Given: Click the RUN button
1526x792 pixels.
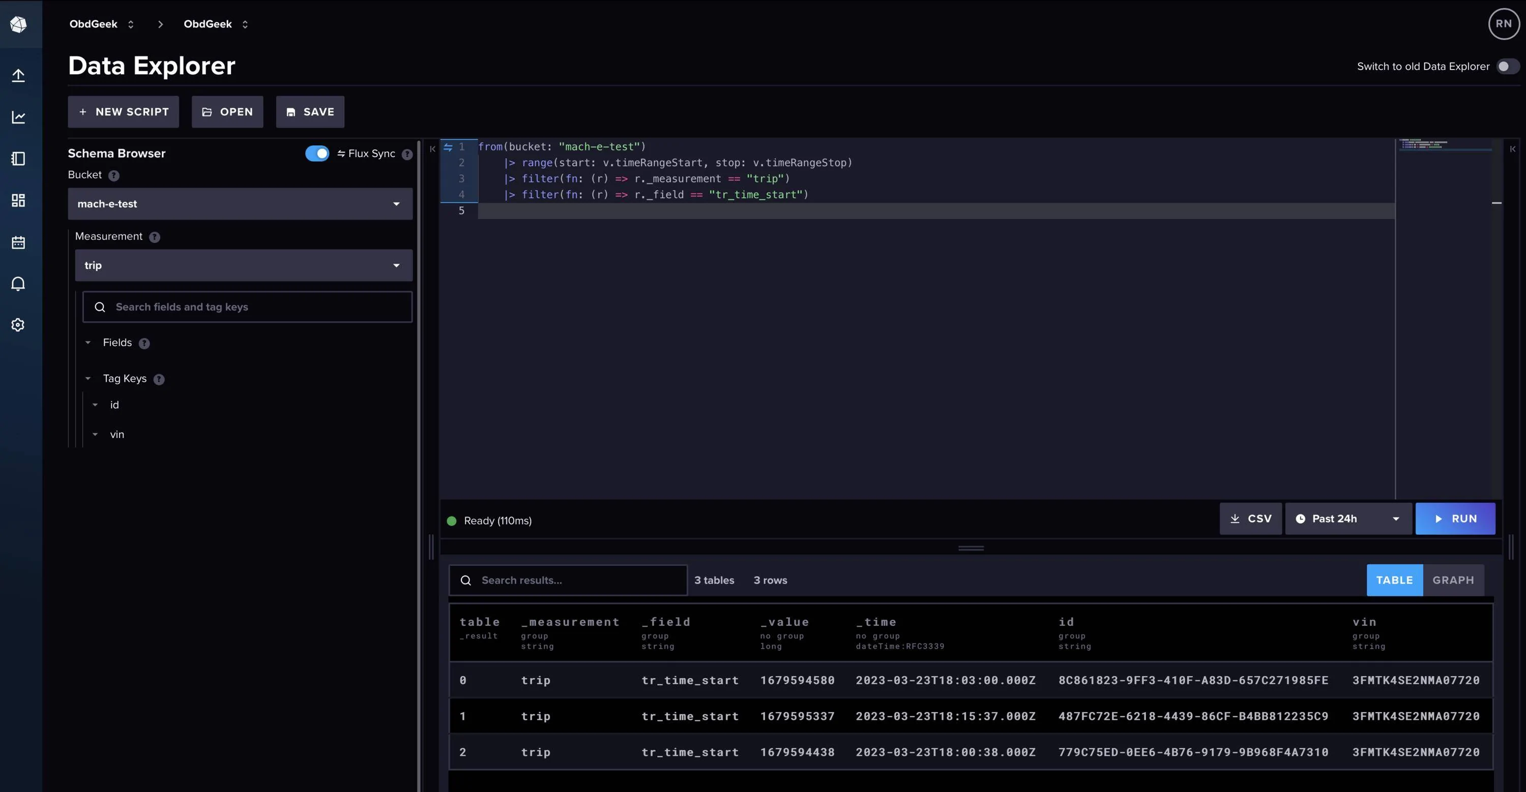Looking at the screenshot, I should pos(1455,519).
